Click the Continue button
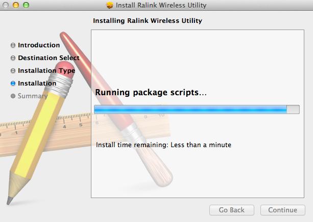Image resolution: width=313 pixels, height=222 pixels. 283,210
